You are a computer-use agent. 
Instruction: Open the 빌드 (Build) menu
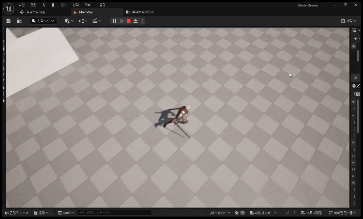pyautogui.click(x=63, y=5)
